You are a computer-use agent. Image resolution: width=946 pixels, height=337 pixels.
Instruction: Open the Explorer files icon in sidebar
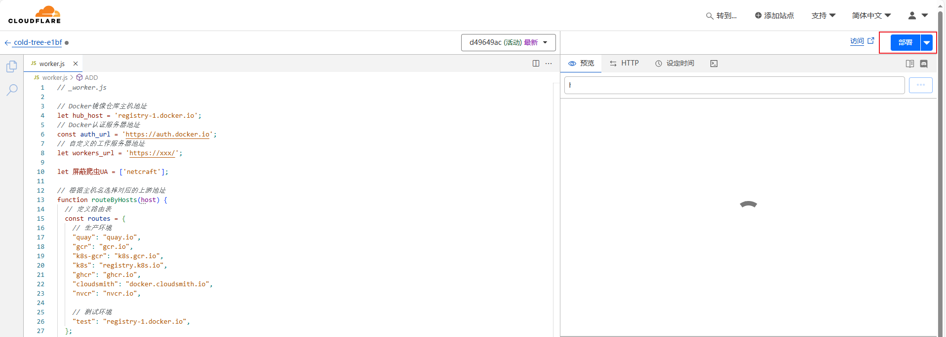point(12,67)
